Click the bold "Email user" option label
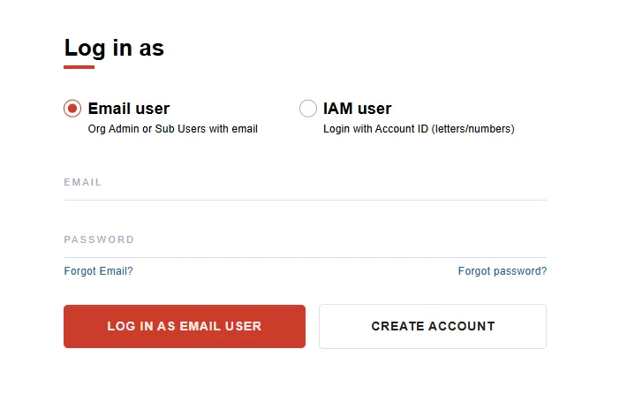Image resolution: width=620 pixels, height=402 pixels. [129, 109]
